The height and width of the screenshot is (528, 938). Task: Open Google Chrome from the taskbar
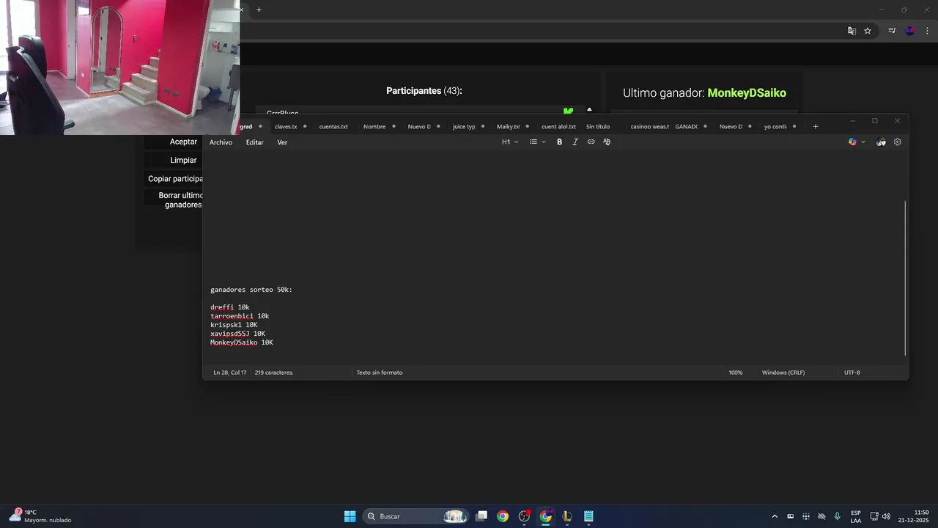(503, 516)
